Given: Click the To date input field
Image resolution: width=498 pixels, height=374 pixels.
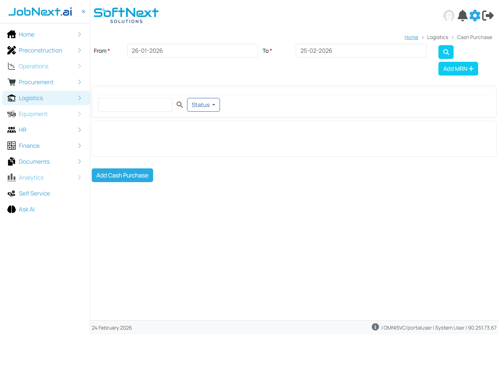Looking at the screenshot, I should (361, 51).
